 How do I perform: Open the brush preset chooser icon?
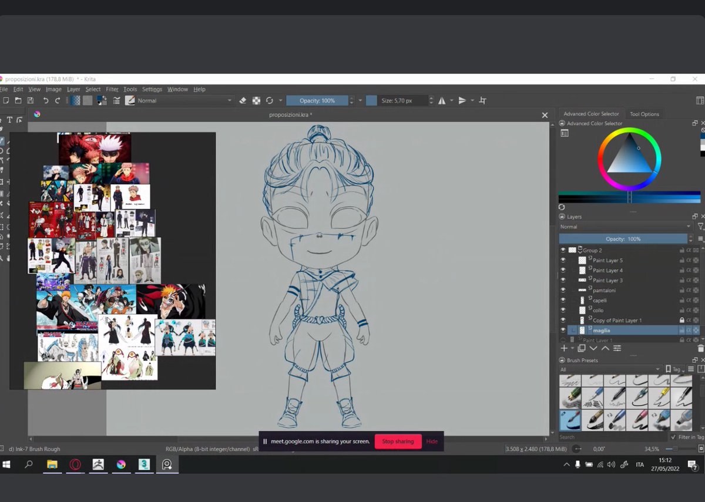pos(130,100)
